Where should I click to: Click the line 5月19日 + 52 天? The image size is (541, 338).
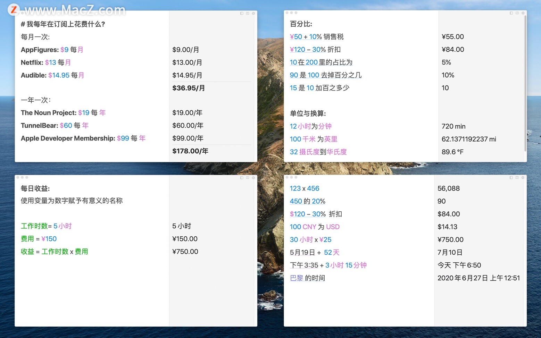point(315,253)
